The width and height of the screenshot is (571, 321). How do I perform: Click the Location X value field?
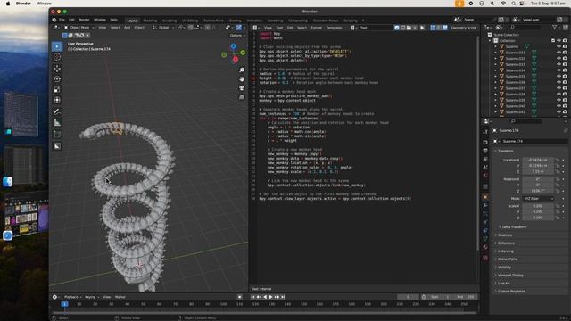pos(538,160)
